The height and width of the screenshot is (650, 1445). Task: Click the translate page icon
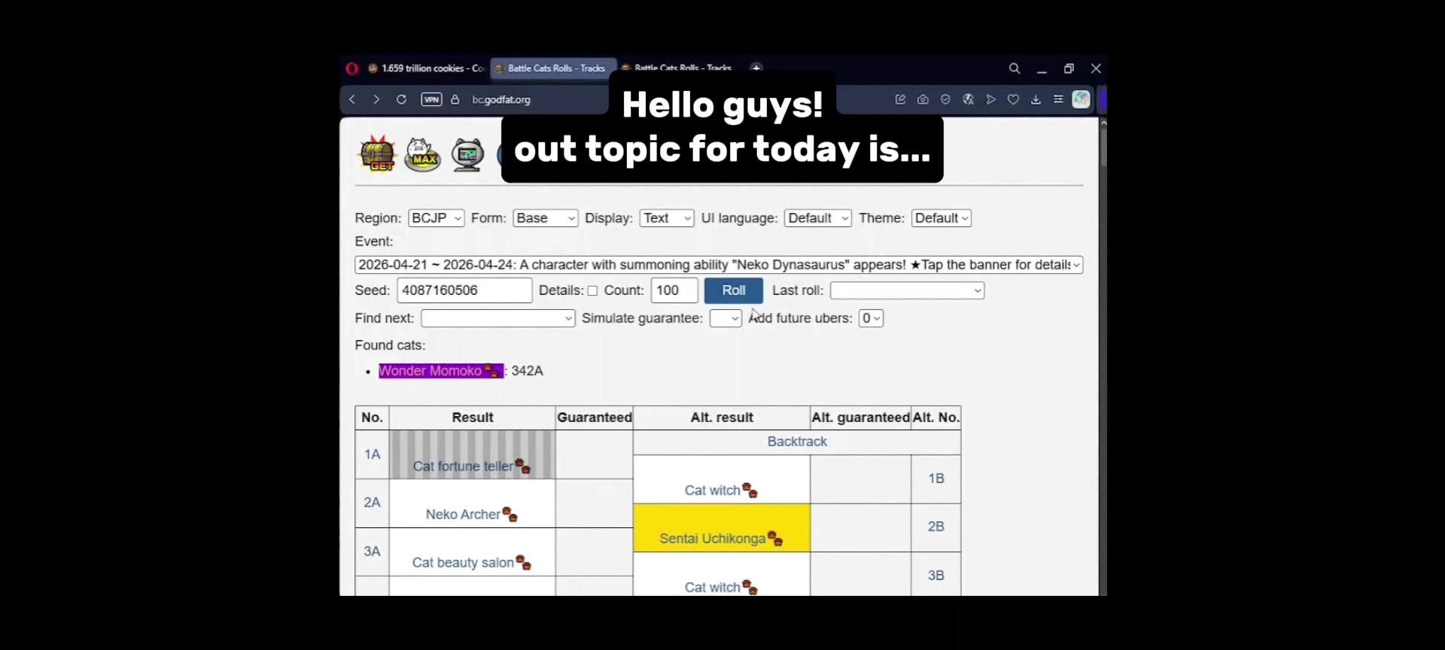[x=969, y=99]
